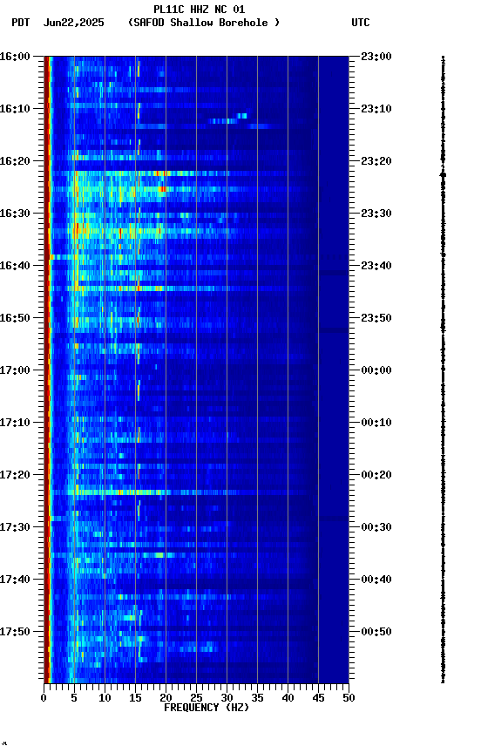Click the 00:00 UTC time label
This screenshot has width=481, height=753.
[x=376, y=370]
